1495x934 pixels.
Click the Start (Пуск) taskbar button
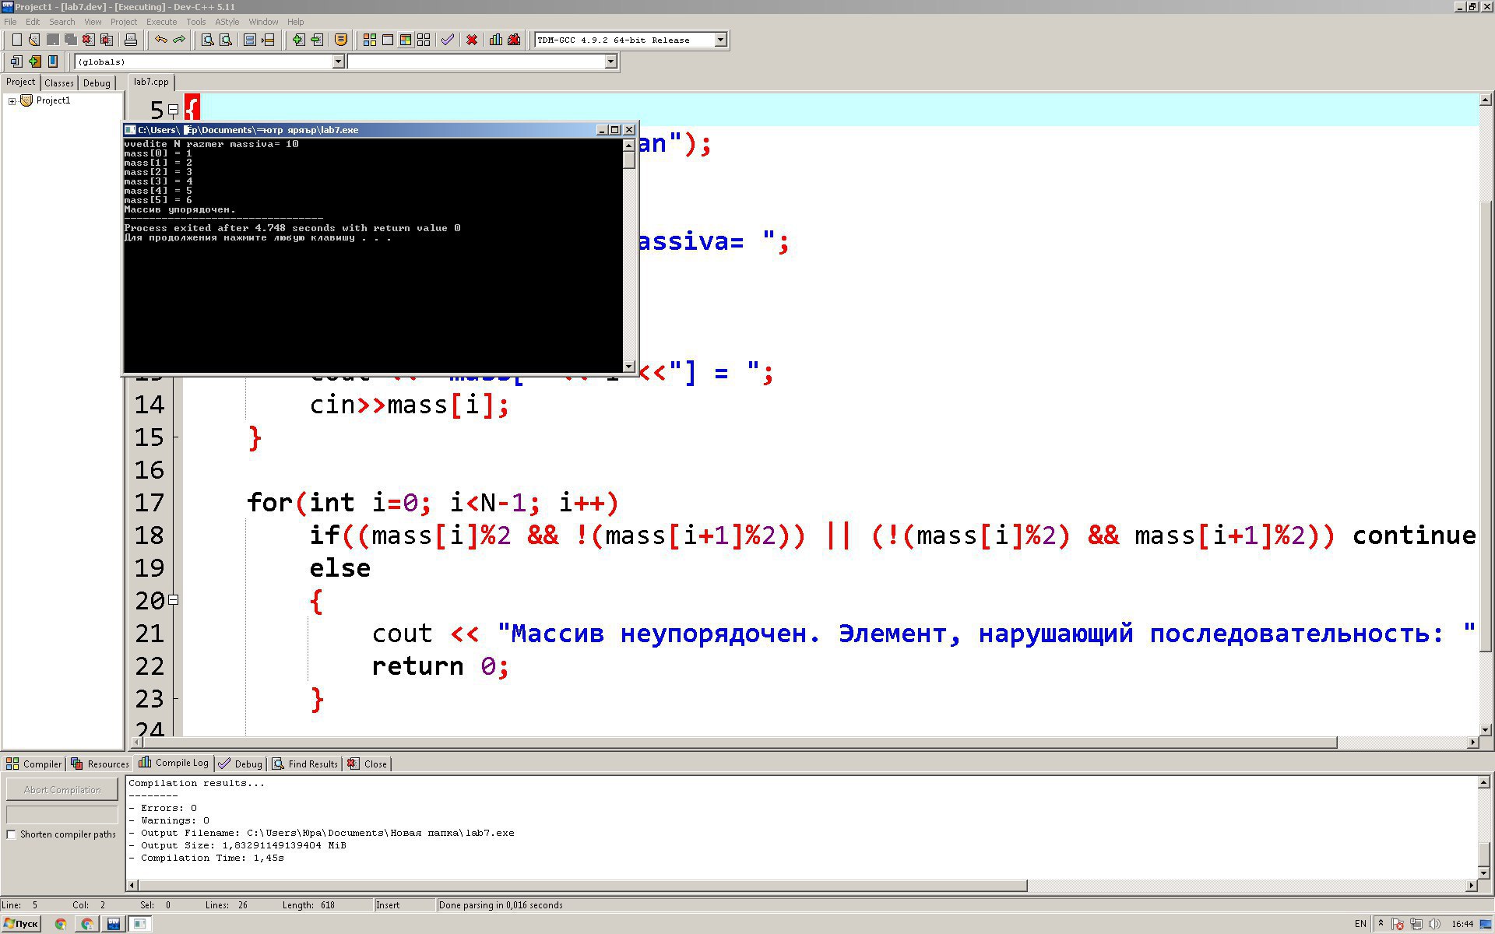21,924
